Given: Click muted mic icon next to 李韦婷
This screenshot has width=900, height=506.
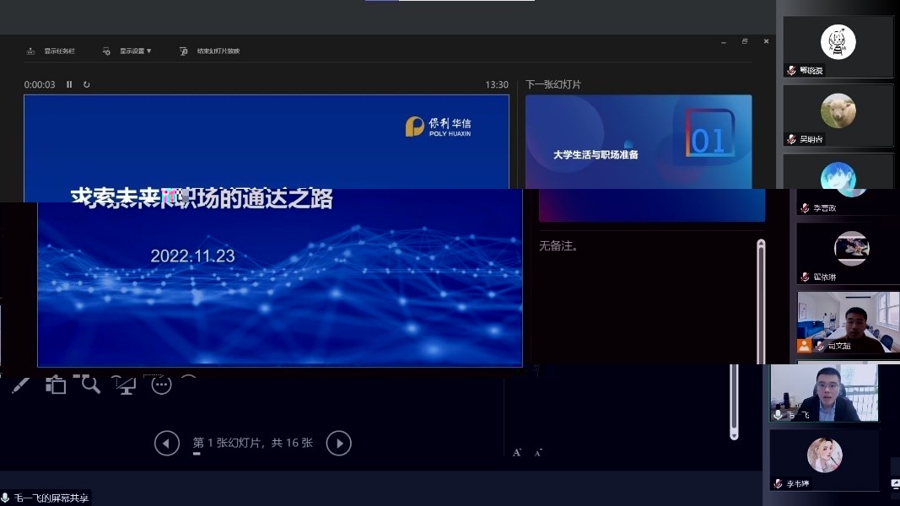Looking at the screenshot, I should [x=778, y=483].
